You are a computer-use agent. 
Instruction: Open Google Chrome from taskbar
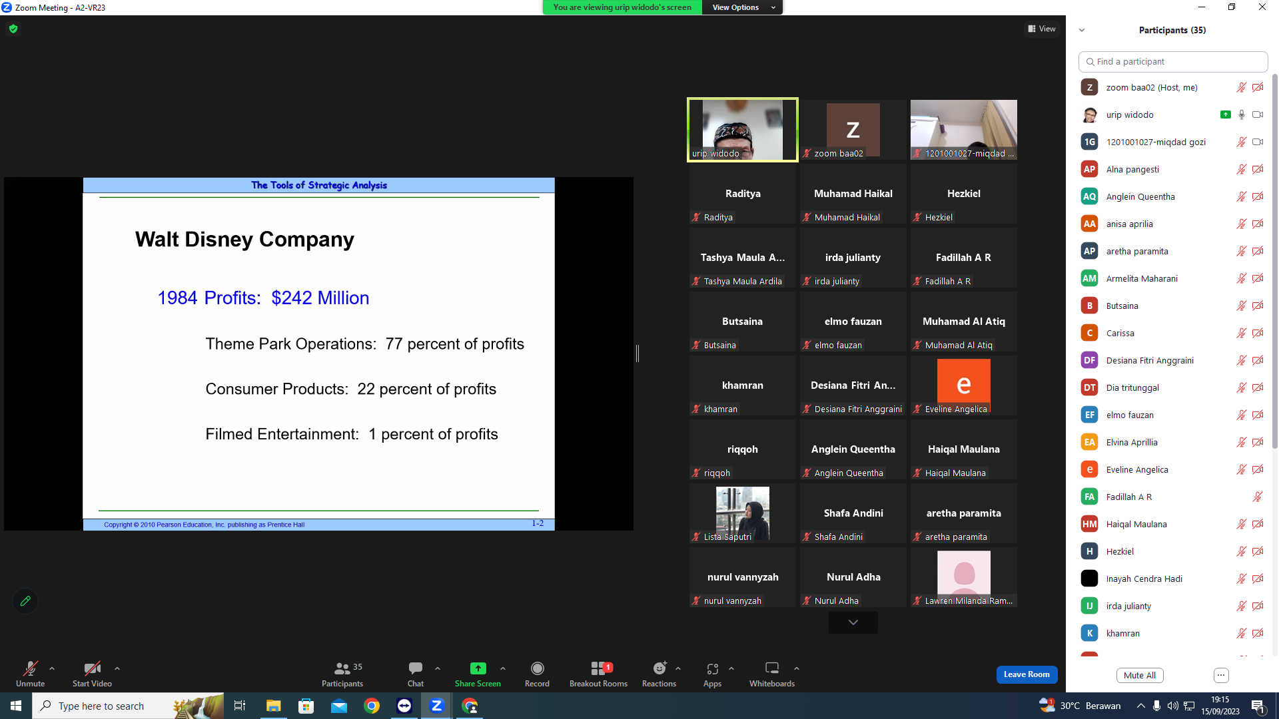pyautogui.click(x=372, y=706)
